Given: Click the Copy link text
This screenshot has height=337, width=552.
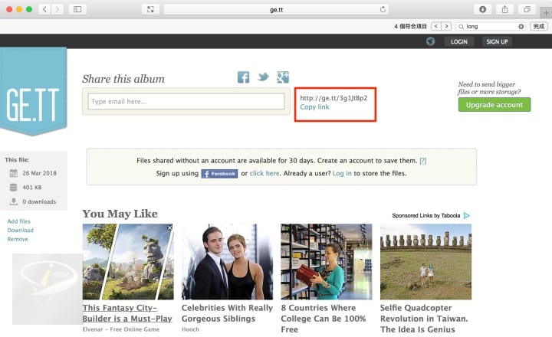Looking at the screenshot, I should [x=314, y=107].
